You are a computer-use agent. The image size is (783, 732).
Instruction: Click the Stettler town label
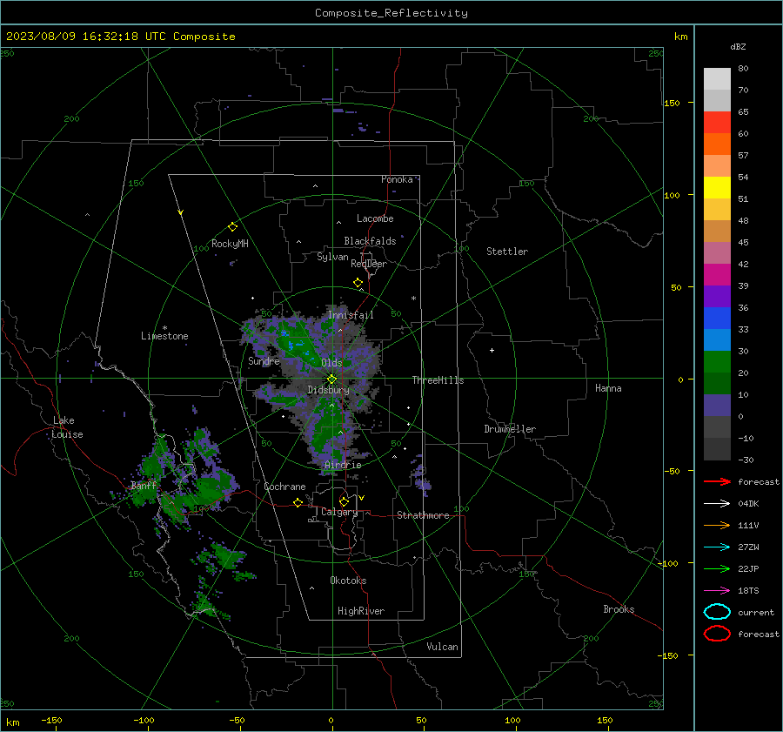pos(507,252)
